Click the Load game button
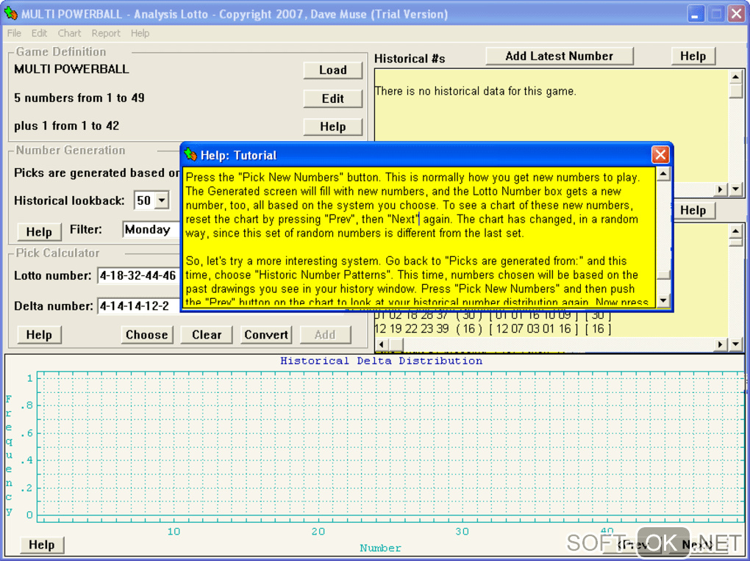Screen dimensions: 750x561 (x=333, y=70)
